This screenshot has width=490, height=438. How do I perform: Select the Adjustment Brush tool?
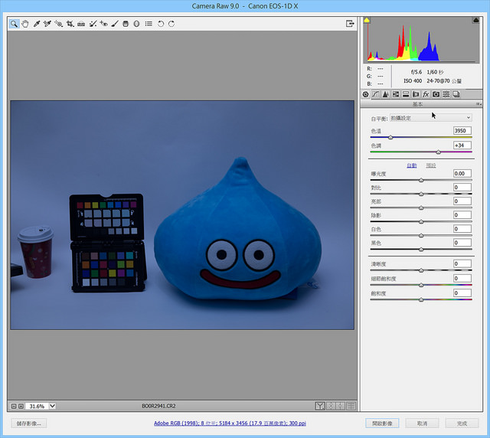pos(115,24)
